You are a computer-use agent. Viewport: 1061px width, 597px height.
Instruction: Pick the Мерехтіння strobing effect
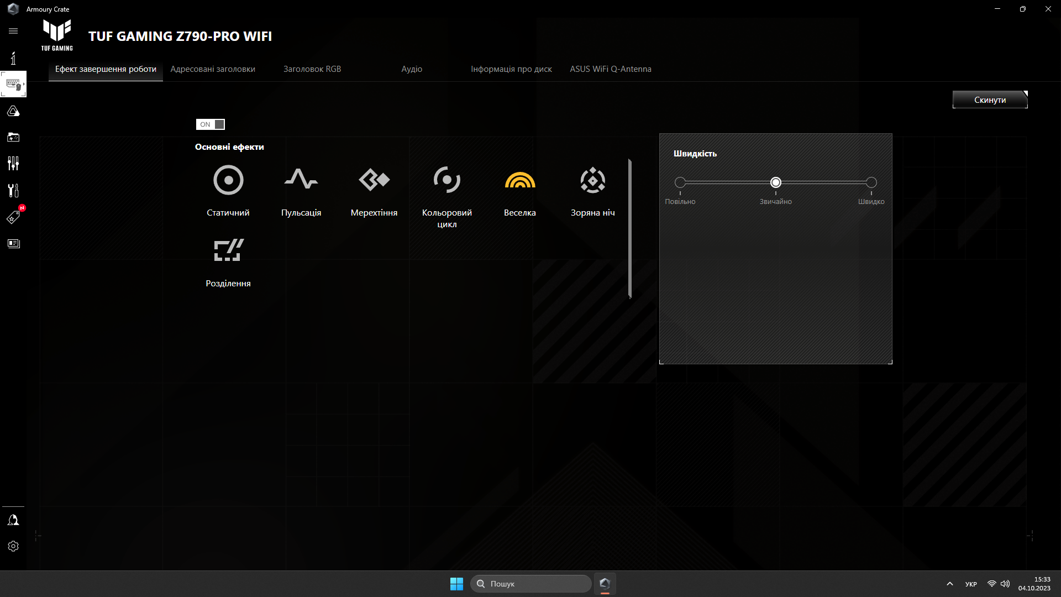374,180
